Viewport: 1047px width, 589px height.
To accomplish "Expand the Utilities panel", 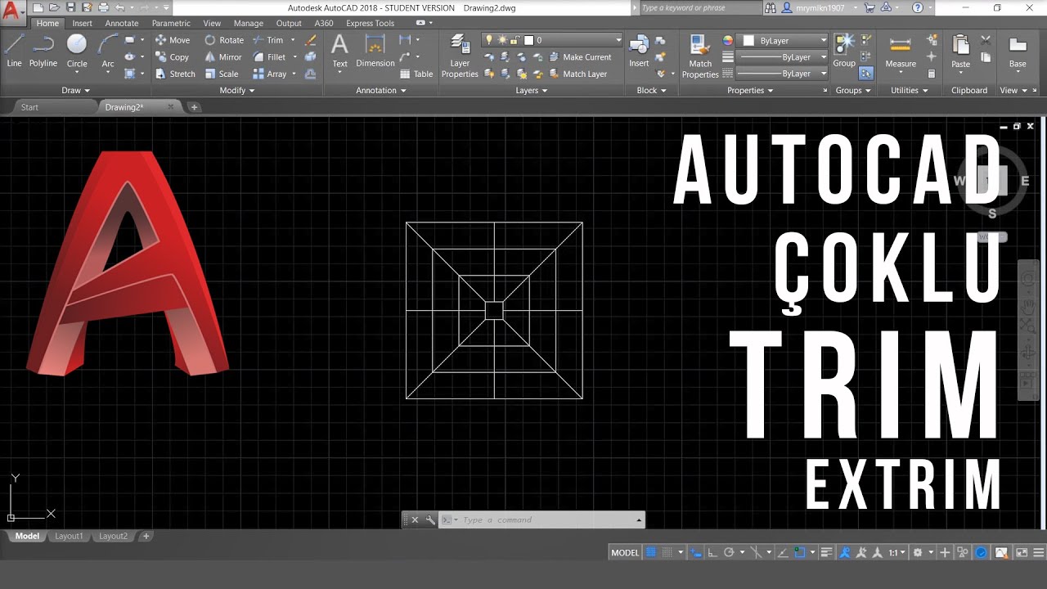I will (x=909, y=91).
